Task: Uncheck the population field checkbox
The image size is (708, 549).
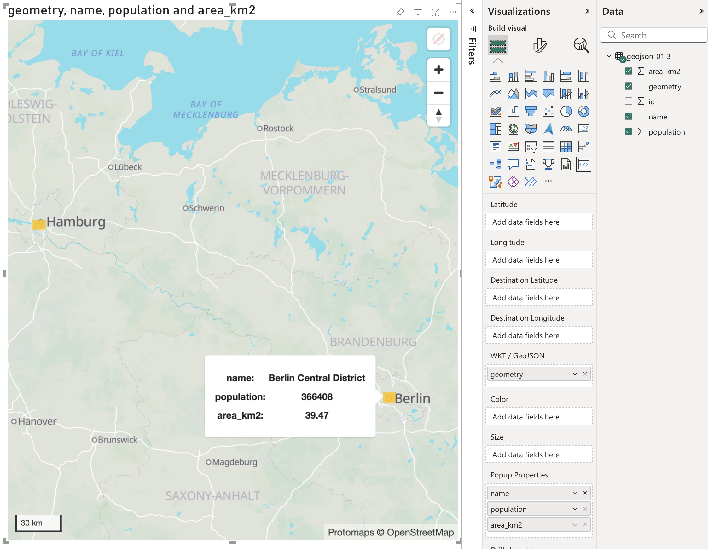Action: click(628, 131)
